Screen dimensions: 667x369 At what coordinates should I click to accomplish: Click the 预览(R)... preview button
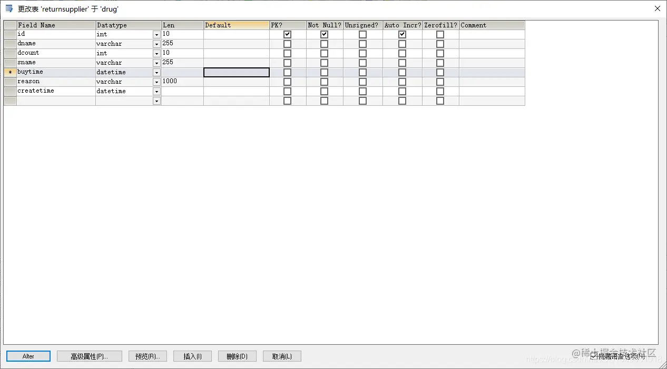(148, 356)
